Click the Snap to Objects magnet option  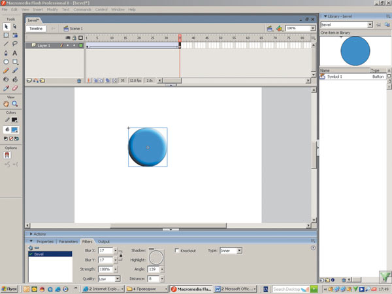(x=6, y=155)
